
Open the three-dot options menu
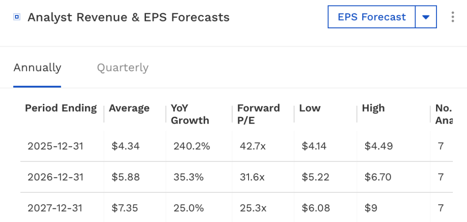click(452, 17)
